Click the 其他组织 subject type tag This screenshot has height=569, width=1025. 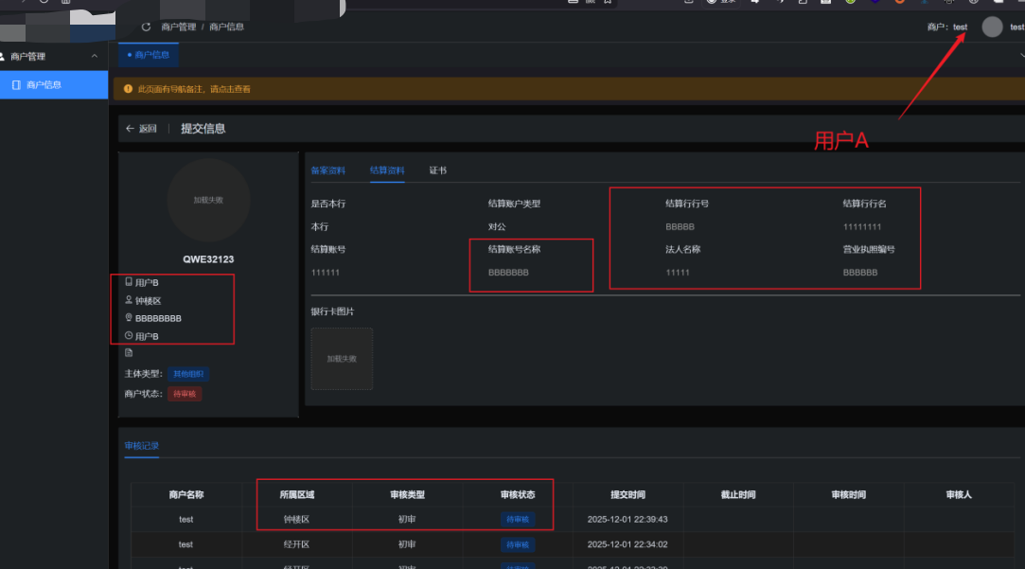pos(188,374)
